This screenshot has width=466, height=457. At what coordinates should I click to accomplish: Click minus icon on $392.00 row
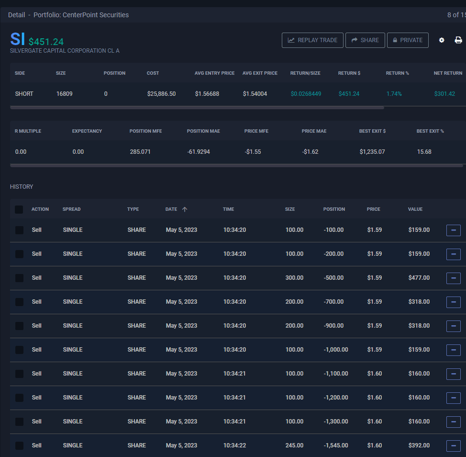(x=453, y=446)
